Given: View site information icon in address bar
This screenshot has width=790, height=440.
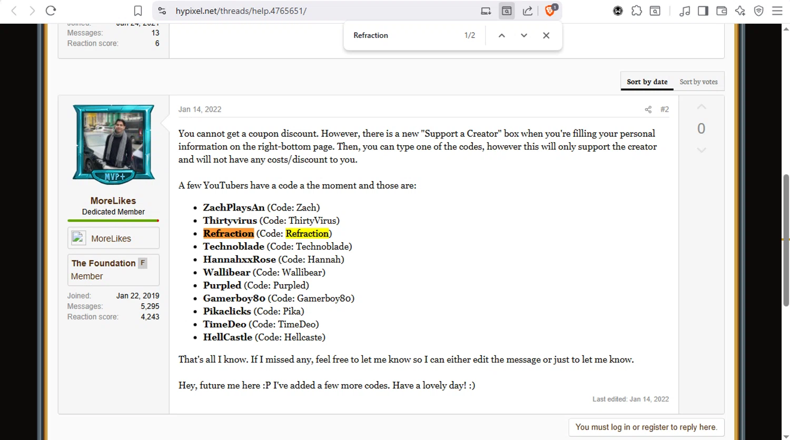Looking at the screenshot, I should click(x=162, y=11).
